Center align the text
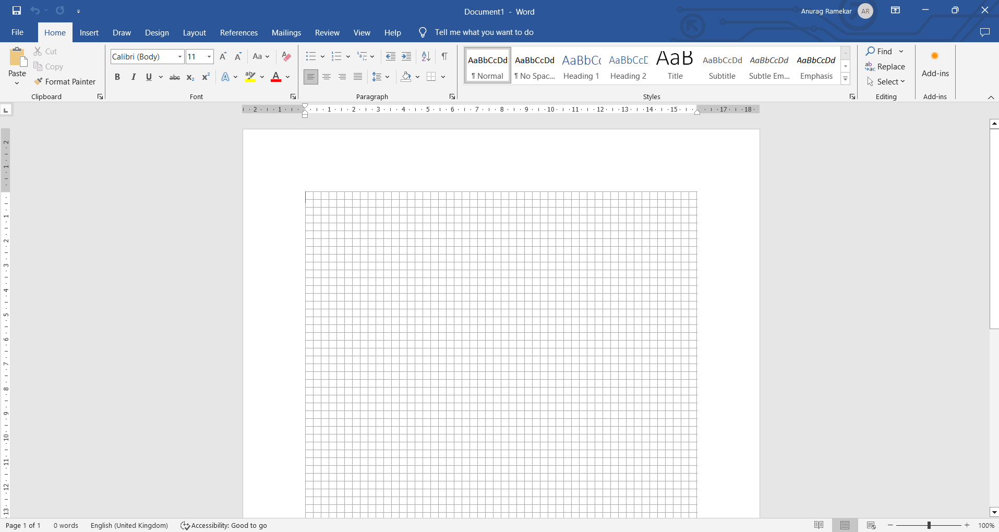The width and height of the screenshot is (999, 532). (x=327, y=77)
